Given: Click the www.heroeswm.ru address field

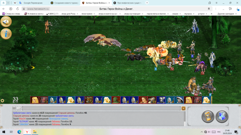Looking at the screenshot, I should click(38, 9).
